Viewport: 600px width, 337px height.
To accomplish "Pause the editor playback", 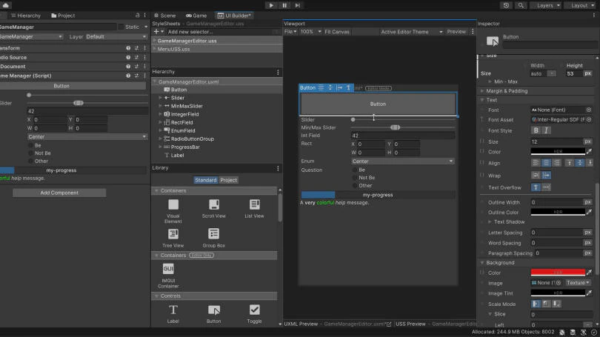I will 284,5.
